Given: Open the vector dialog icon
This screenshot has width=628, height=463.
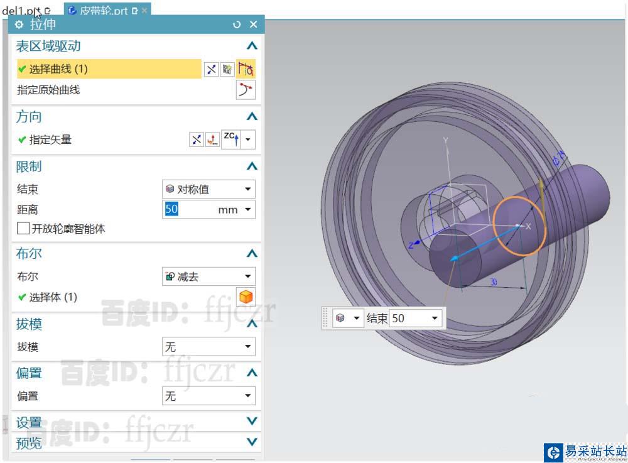Looking at the screenshot, I should click(212, 139).
